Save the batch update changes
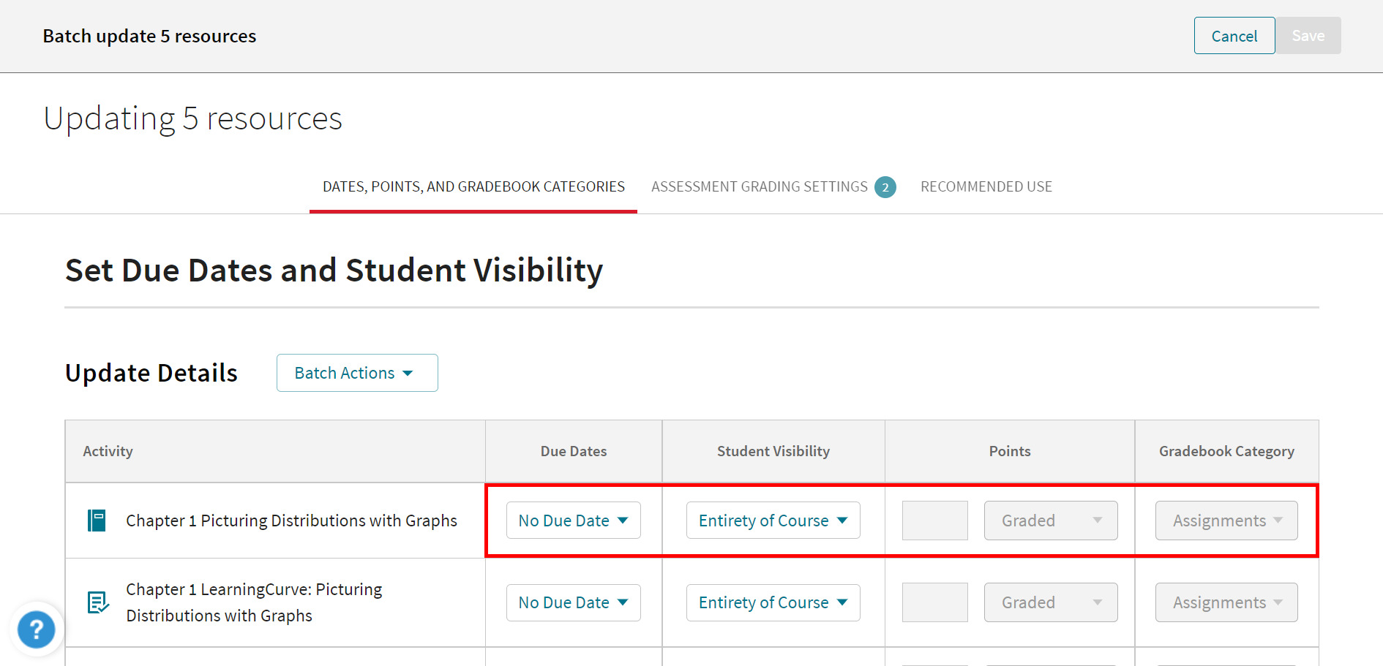This screenshot has height=666, width=1383. 1308,35
